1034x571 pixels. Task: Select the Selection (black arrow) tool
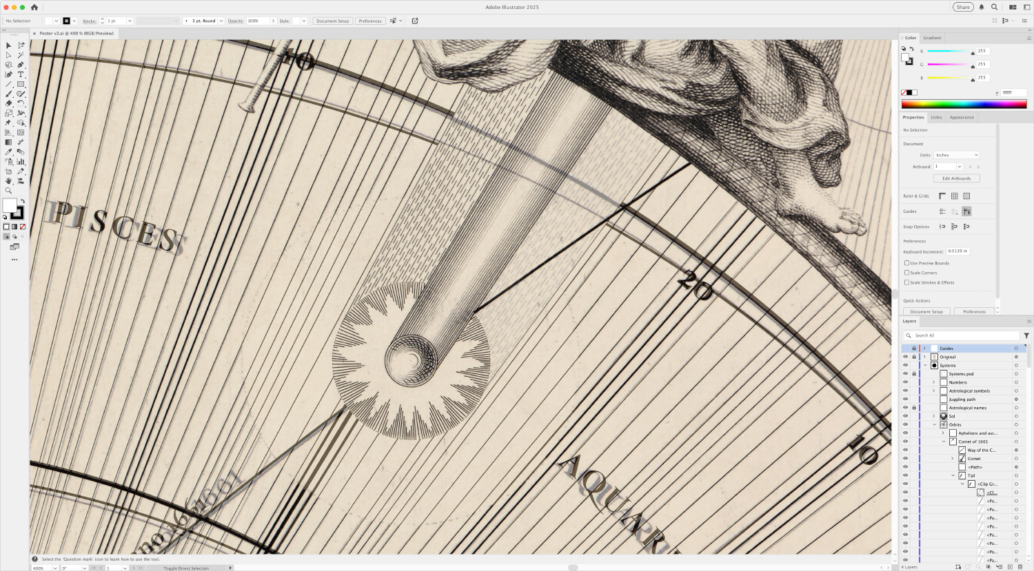tap(8, 45)
